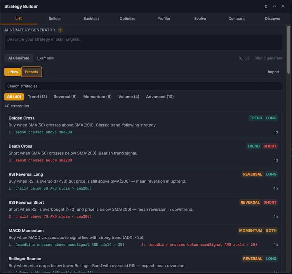Click REVERSAL tag on Bollinger Bounce

point(252,259)
